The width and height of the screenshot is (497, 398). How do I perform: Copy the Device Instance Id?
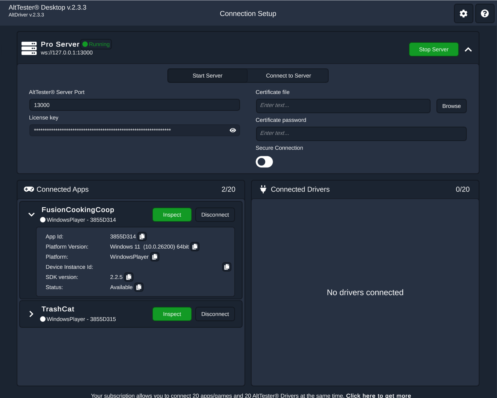[x=227, y=267]
